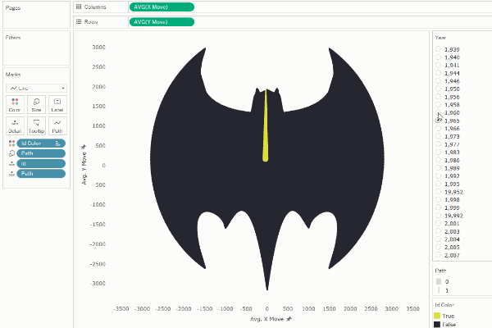Select year 1,989 radio button
Image resolution: width=492 pixels, height=328 pixels.
439,168
